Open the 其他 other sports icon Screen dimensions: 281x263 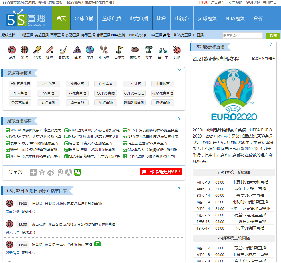(177, 50)
